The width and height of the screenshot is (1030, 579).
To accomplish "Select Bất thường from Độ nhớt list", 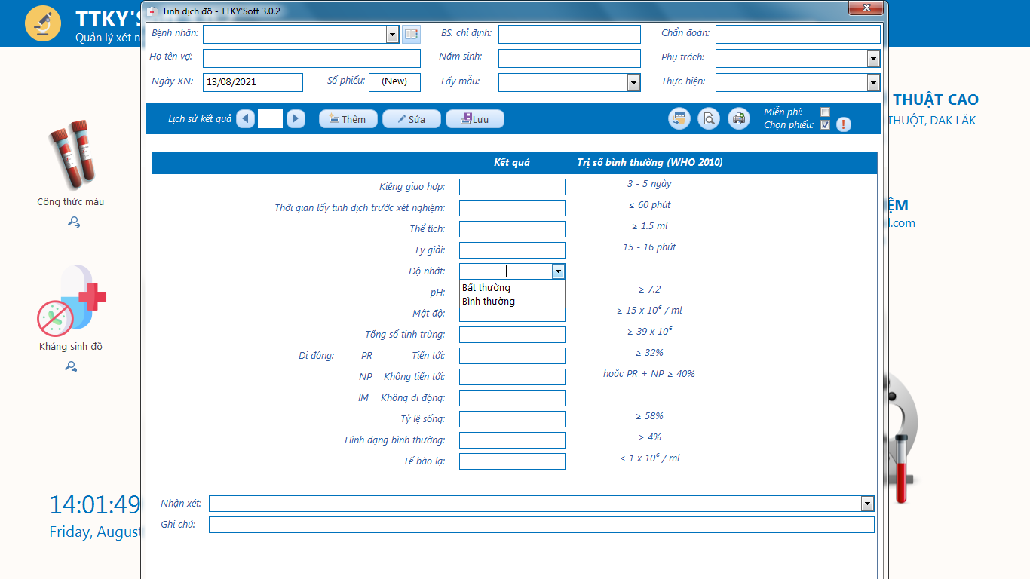I will pyautogui.click(x=486, y=288).
